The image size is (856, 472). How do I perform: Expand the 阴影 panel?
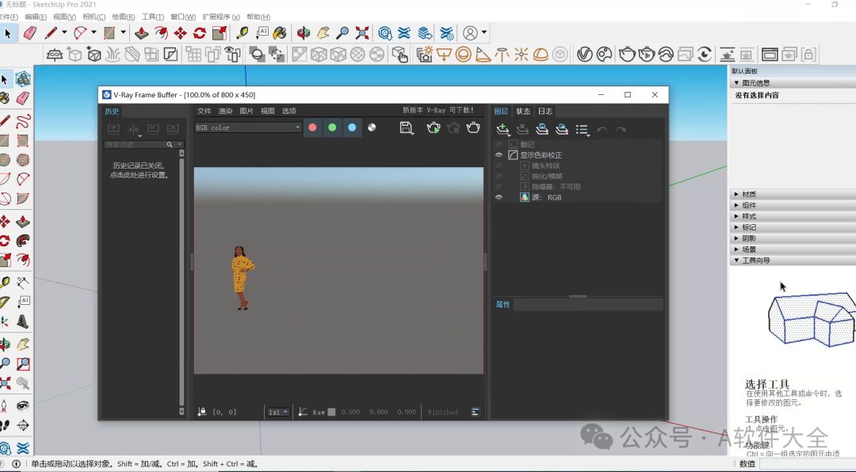[736, 238]
